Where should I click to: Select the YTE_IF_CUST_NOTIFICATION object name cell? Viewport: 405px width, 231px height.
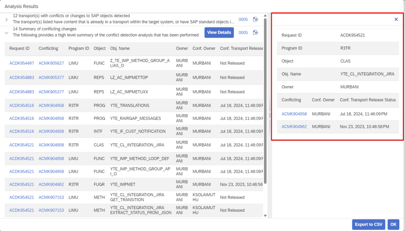(138, 131)
